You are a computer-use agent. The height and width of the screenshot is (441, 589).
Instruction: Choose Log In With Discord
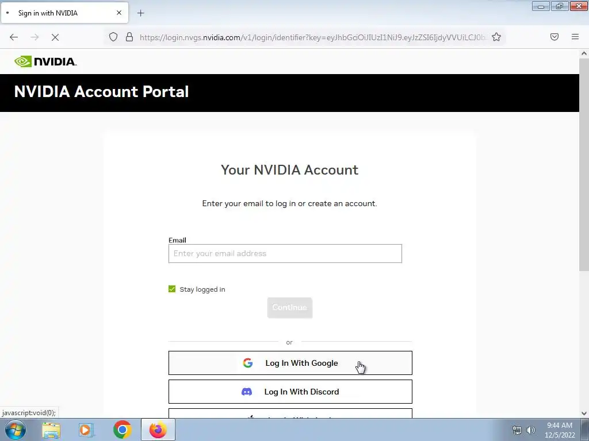290,392
